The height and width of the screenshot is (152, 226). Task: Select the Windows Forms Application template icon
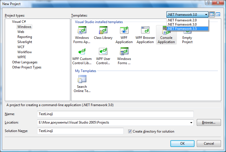pyautogui.click(x=82, y=30)
